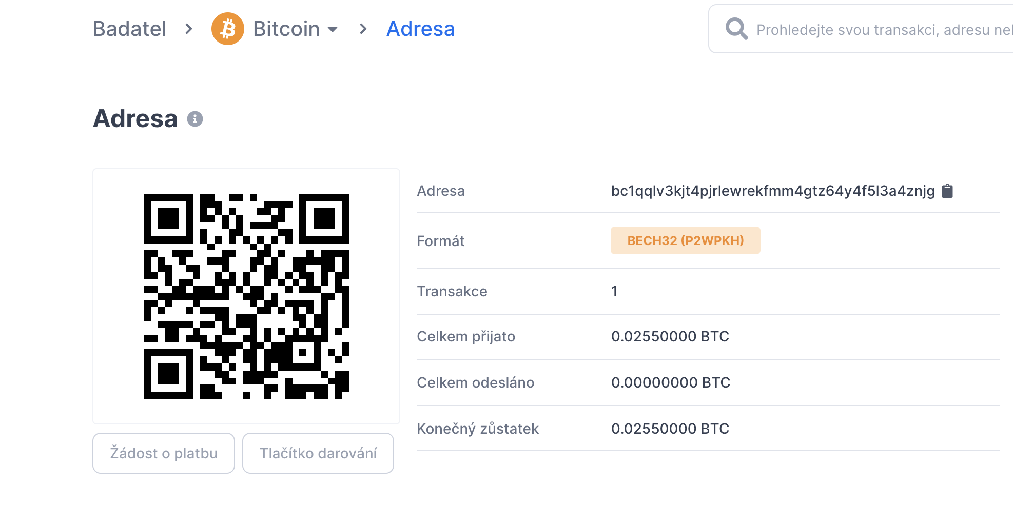Click the search magnifier icon
Viewport: 1013px width, 527px height.
[x=736, y=29]
